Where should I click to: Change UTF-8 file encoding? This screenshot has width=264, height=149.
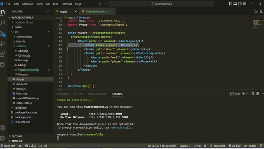tap(197, 146)
